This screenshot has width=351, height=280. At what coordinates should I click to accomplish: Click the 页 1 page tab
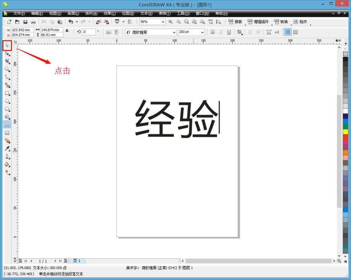[x=77, y=261]
